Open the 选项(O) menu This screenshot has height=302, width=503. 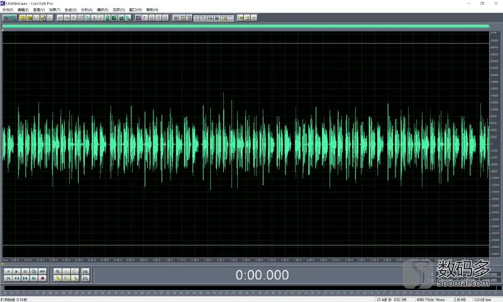[119, 9]
